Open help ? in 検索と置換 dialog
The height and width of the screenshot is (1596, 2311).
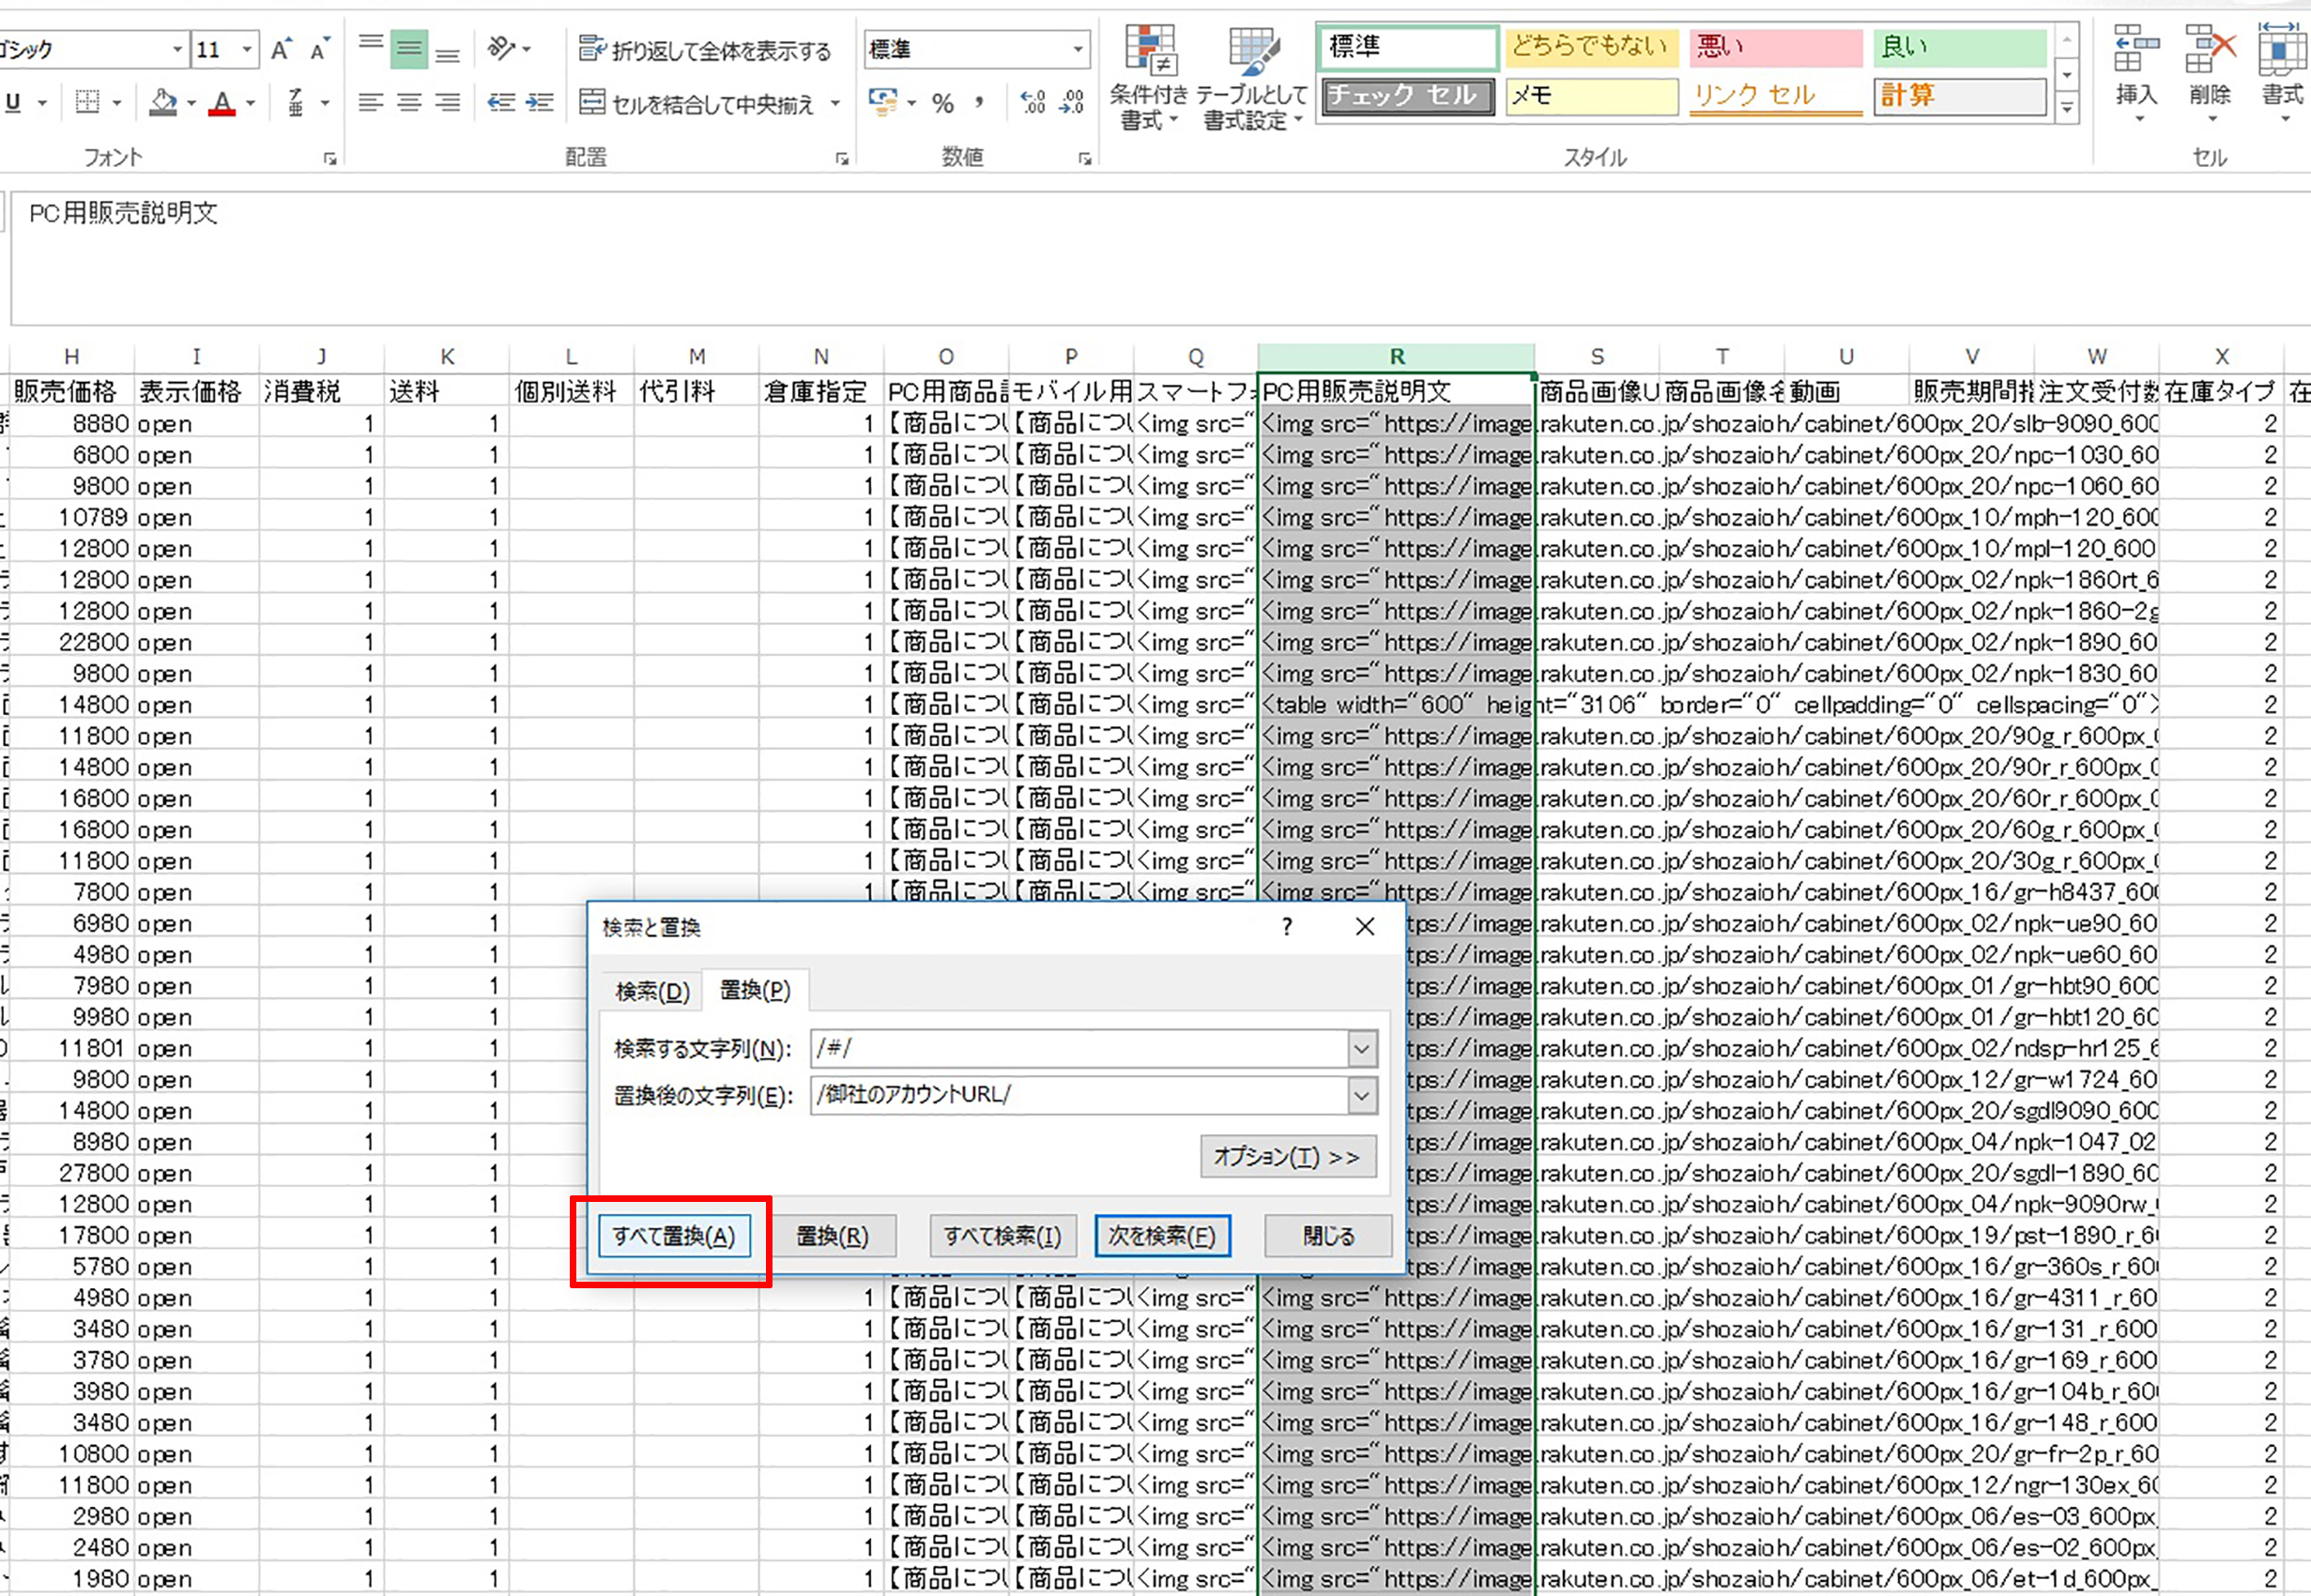1287,927
